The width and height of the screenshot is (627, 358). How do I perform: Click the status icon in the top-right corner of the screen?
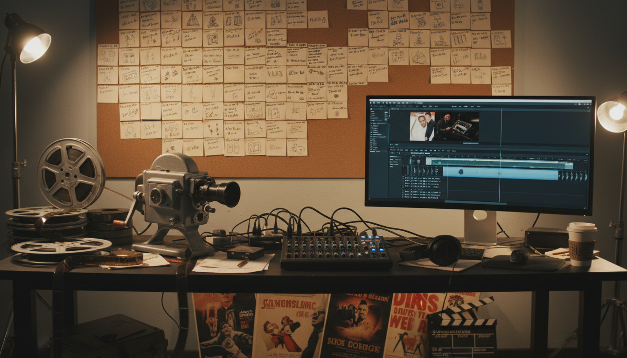[590, 104]
